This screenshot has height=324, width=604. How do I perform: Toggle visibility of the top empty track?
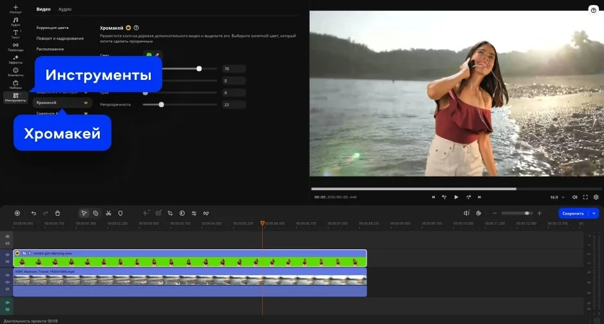(x=7, y=236)
